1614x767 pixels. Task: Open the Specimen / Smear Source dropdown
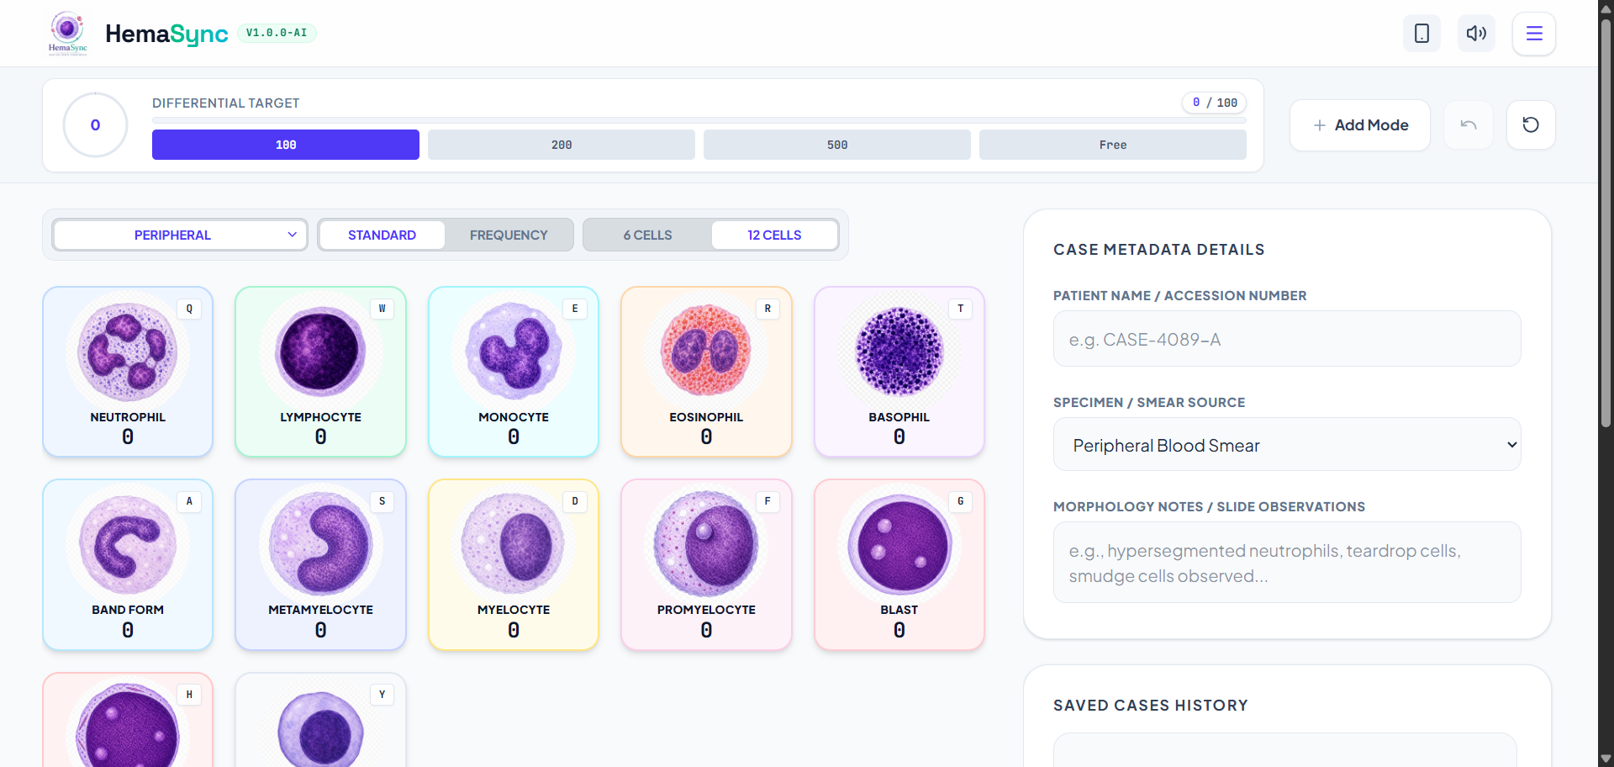click(x=1287, y=445)
